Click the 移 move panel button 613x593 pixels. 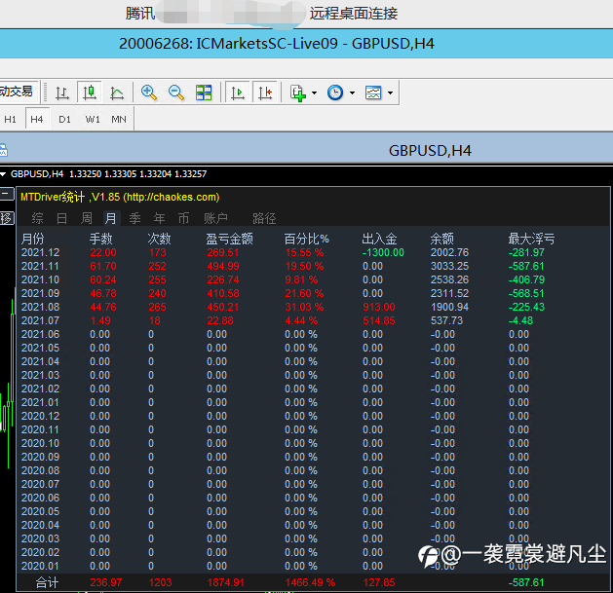pos(7,218)
